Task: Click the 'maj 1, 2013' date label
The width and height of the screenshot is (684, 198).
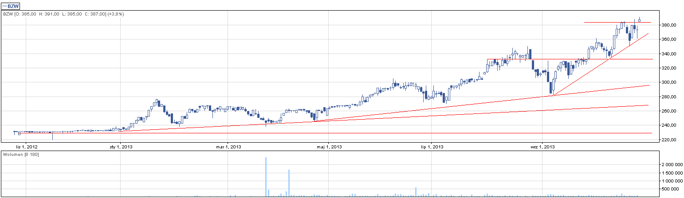Action: coord(329,147)
